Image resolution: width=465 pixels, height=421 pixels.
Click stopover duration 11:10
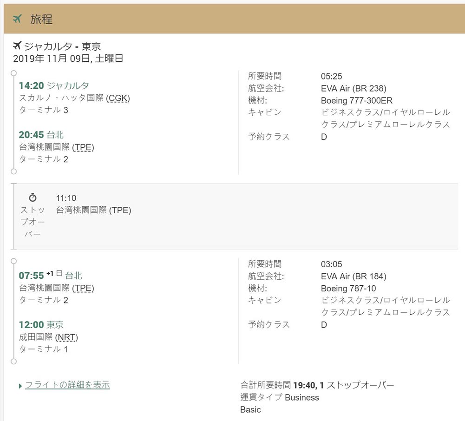[66, 198]
